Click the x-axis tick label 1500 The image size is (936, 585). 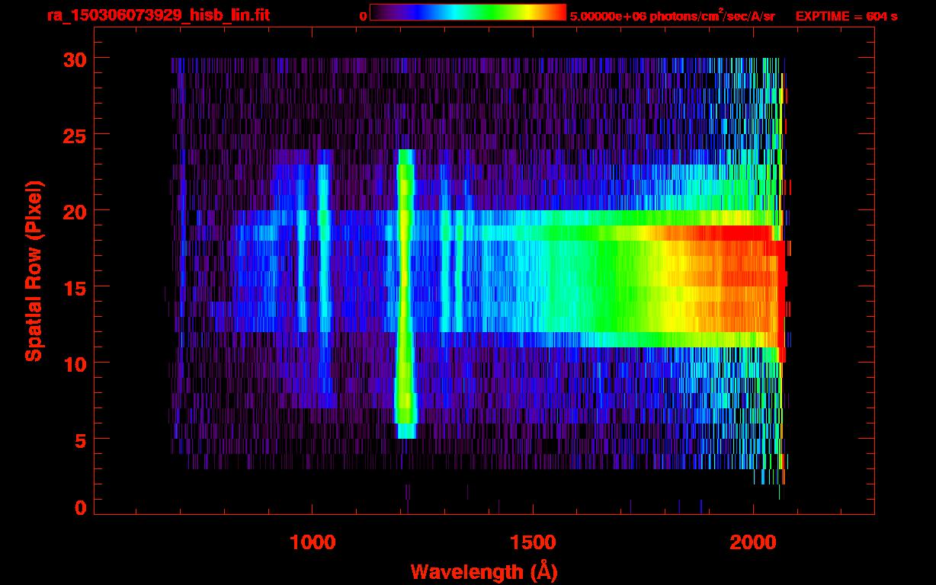click(533, 542)
